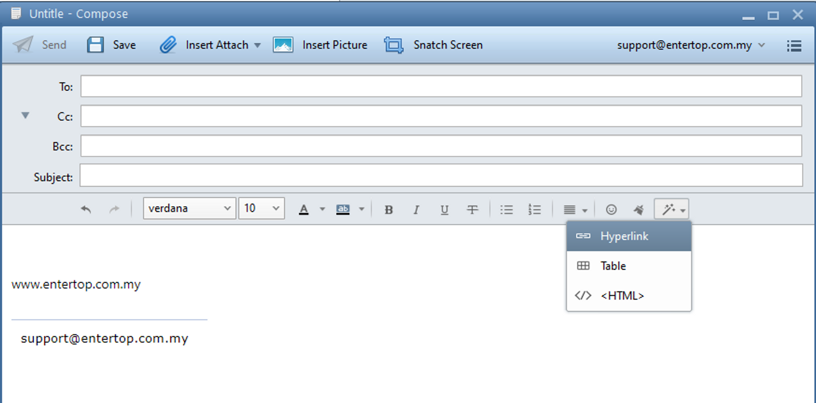Toggle italic formatting
The height and width of the screenshot is (403, 816).
[416, 210]
